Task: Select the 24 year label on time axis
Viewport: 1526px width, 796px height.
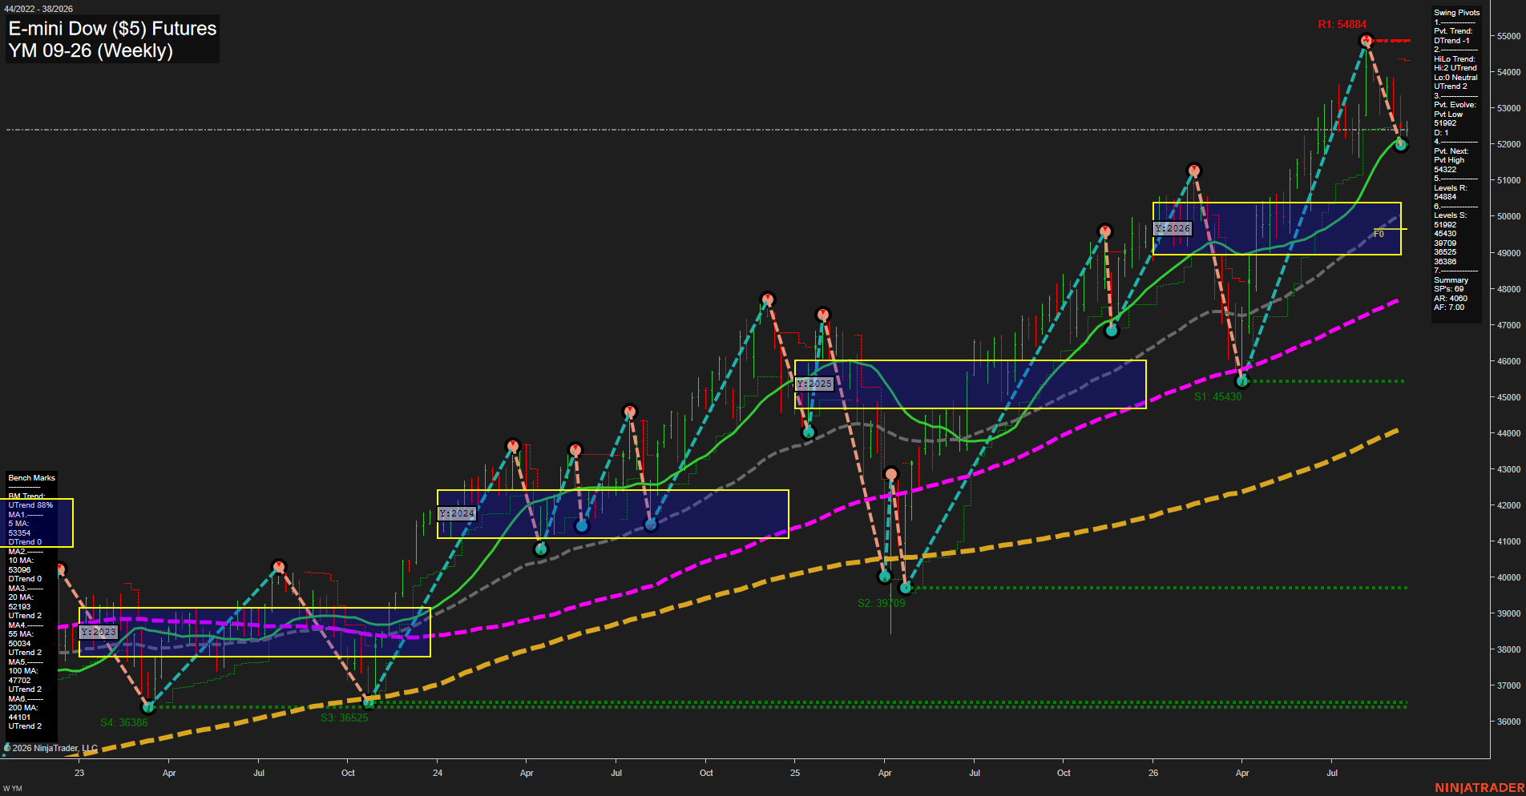Action: pyautogui.click(x=438, y=773)
